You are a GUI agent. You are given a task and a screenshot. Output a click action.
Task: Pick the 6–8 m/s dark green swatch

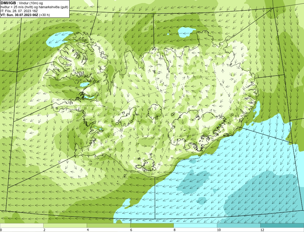(152, 225)
